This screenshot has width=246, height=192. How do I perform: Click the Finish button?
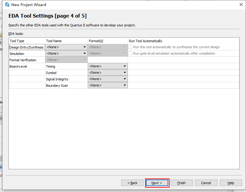tap(182, 183)
